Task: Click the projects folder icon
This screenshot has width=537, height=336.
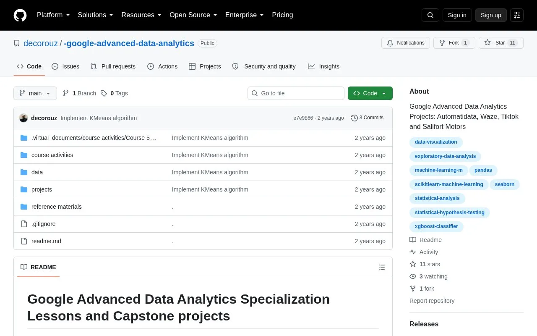Action: (x=24, y=189)
